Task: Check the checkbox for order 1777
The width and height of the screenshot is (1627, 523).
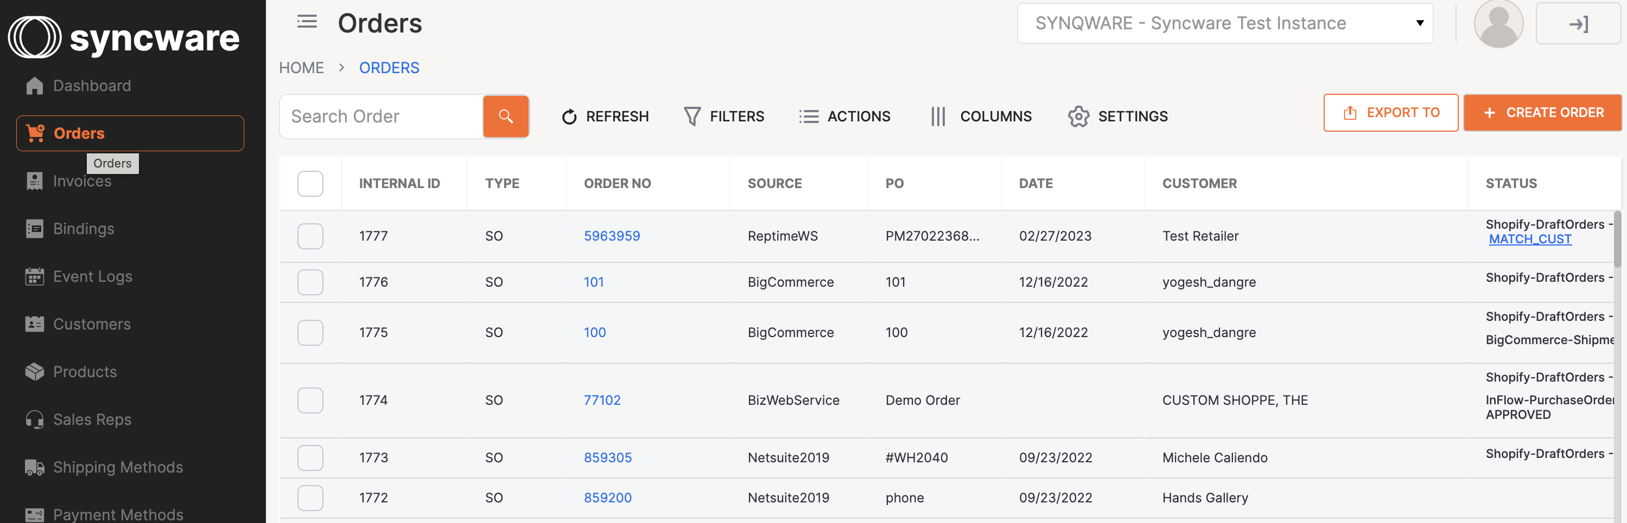Action: click(310, 236)
